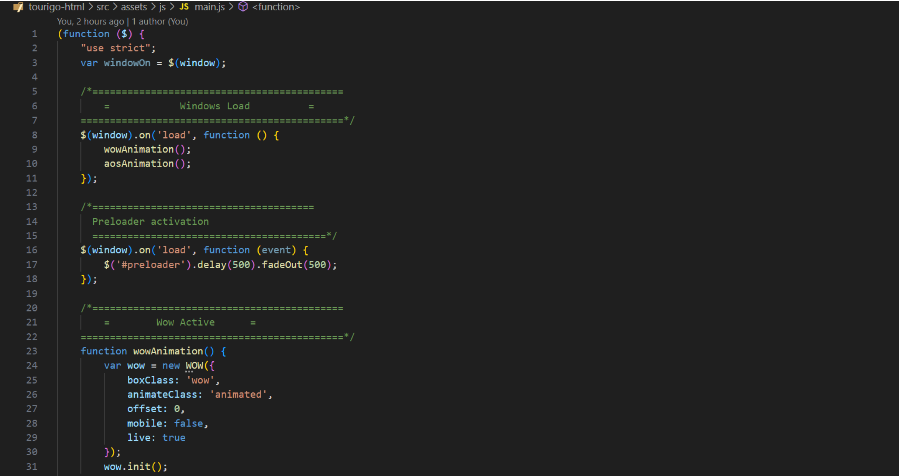Click the '#preloader' selector string

pyautogui.click(x=150, y=265)
